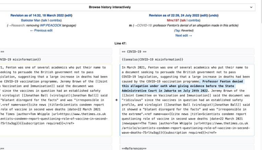Click undo link for 24 July revision
The image size is (262, 150).
point(214,15)
